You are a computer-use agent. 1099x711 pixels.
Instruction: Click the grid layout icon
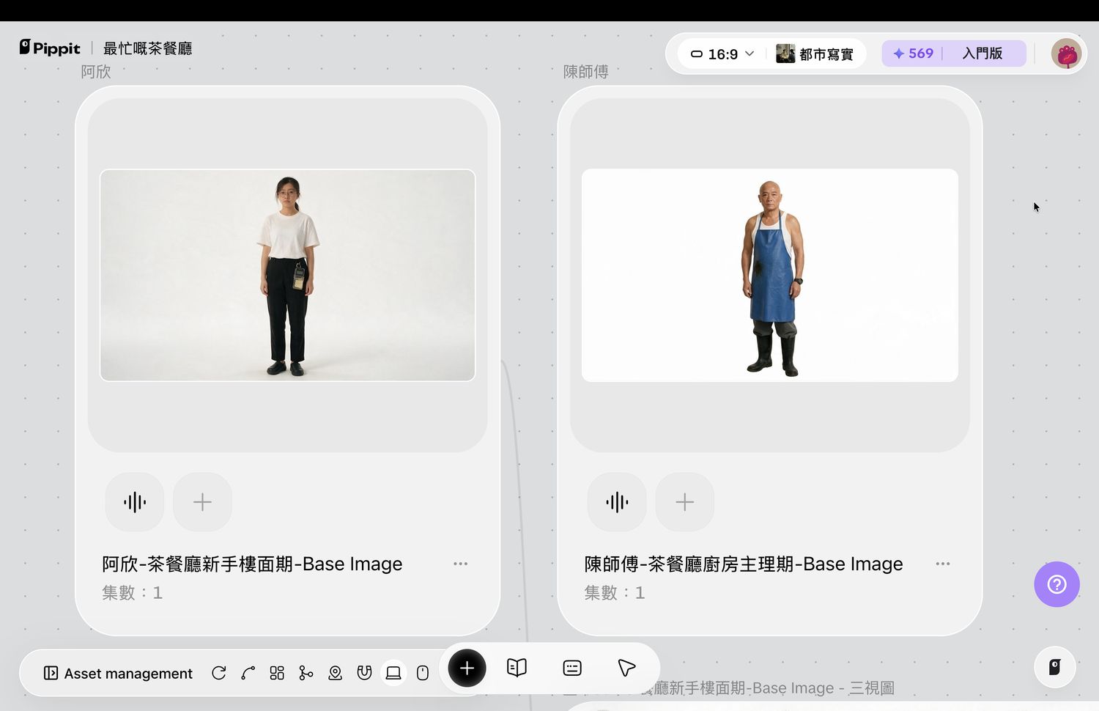(277, 673)
